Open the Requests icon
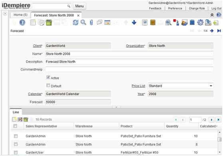223x156 pixels. (184, 22)
